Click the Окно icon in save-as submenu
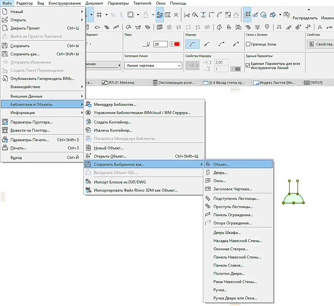The width and height of the screenshot is (334, 306). (x=208, y=181)
